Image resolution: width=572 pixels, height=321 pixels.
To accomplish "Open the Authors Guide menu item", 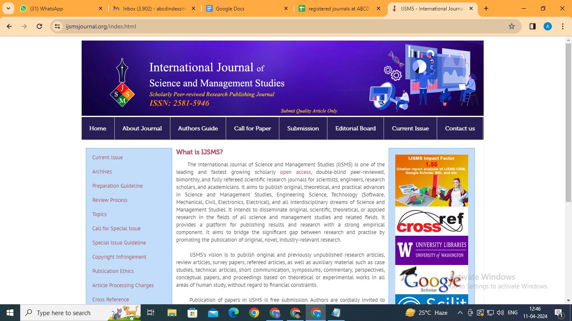I will click(198, 128).
